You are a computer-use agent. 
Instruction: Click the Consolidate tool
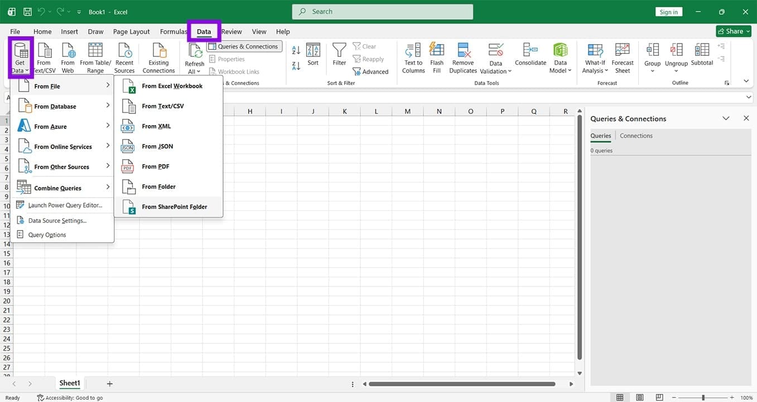[x=530, y=55]
